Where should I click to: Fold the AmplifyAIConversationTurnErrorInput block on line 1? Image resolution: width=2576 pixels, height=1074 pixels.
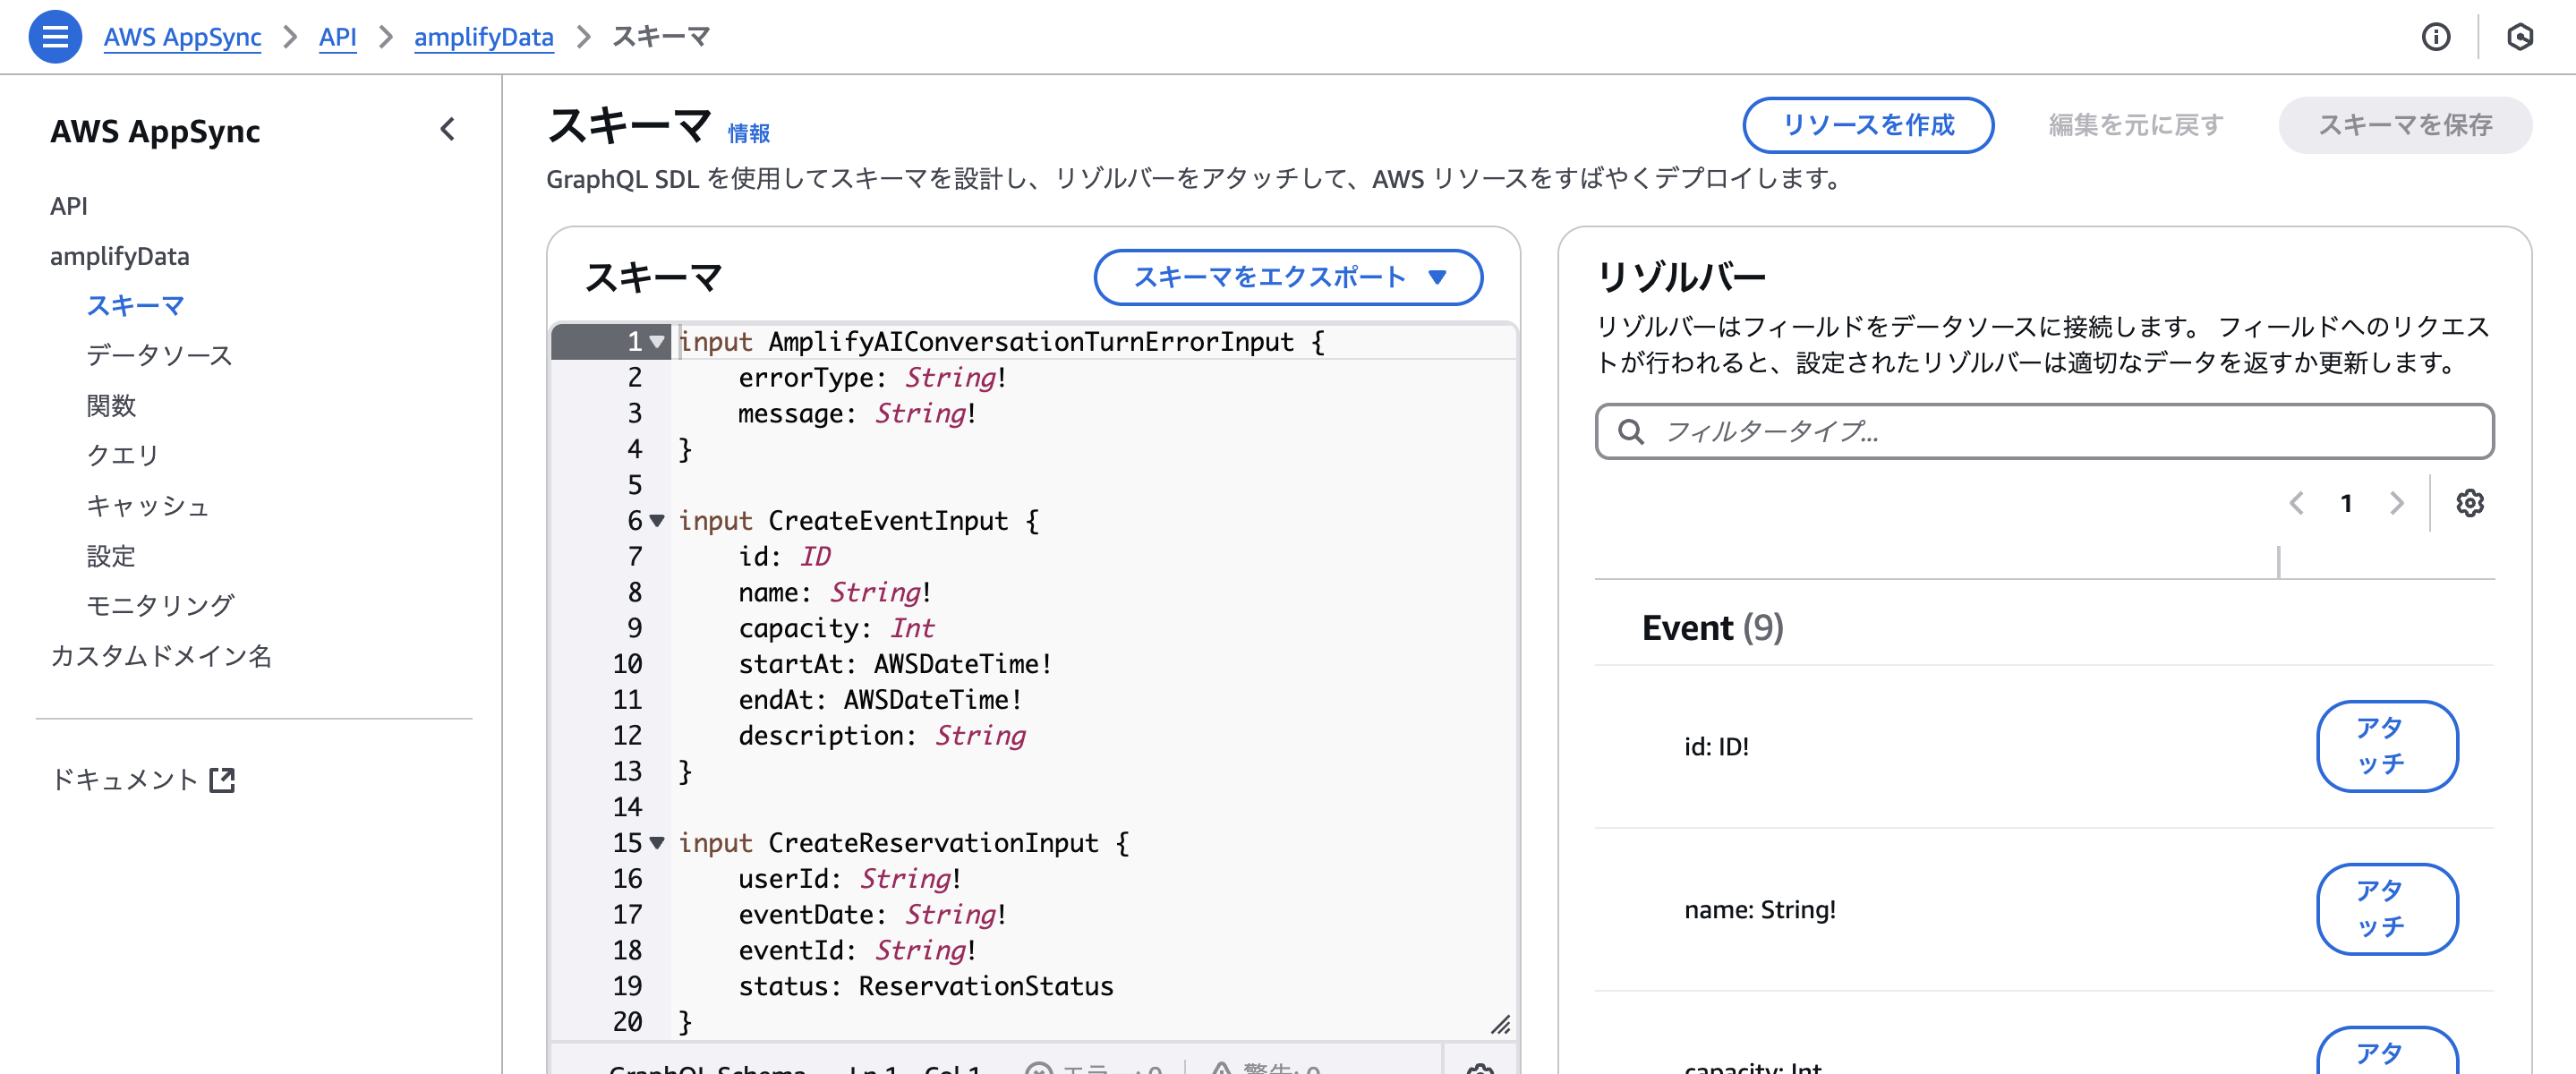pos(657,342)
